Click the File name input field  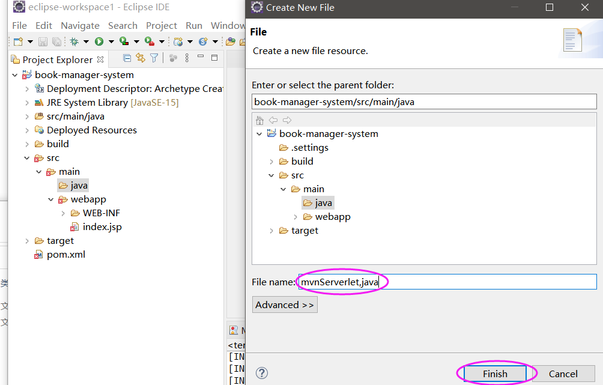(x=447, y=282)
